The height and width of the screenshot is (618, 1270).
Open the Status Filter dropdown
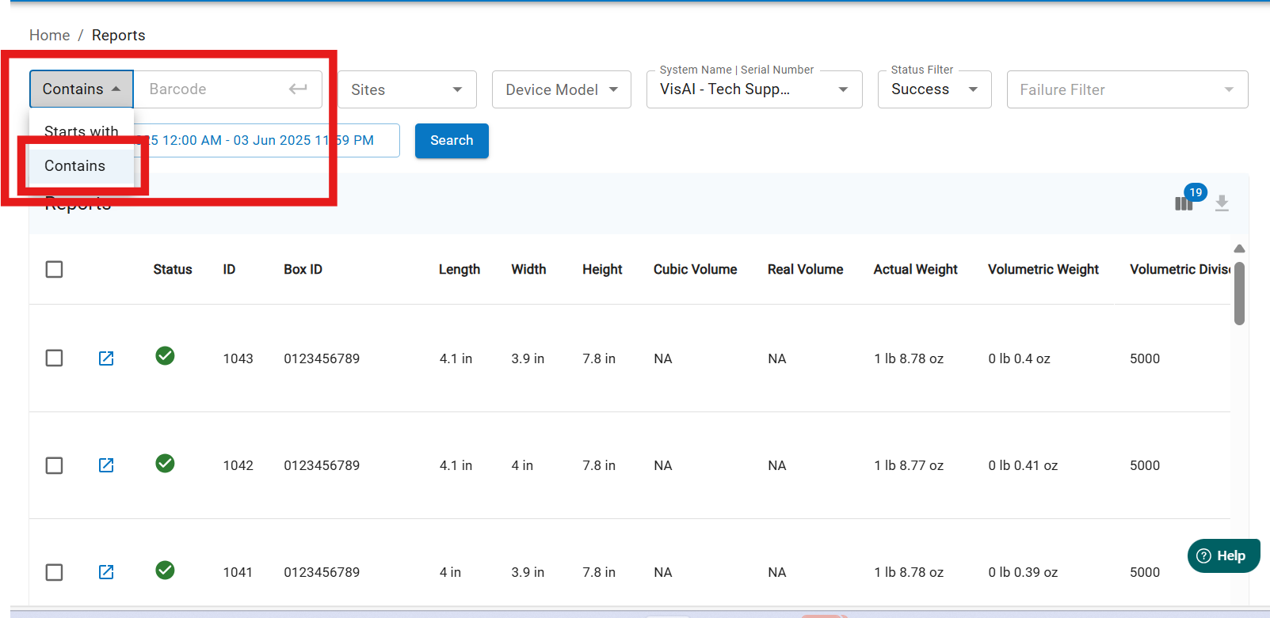pos(934,89)
